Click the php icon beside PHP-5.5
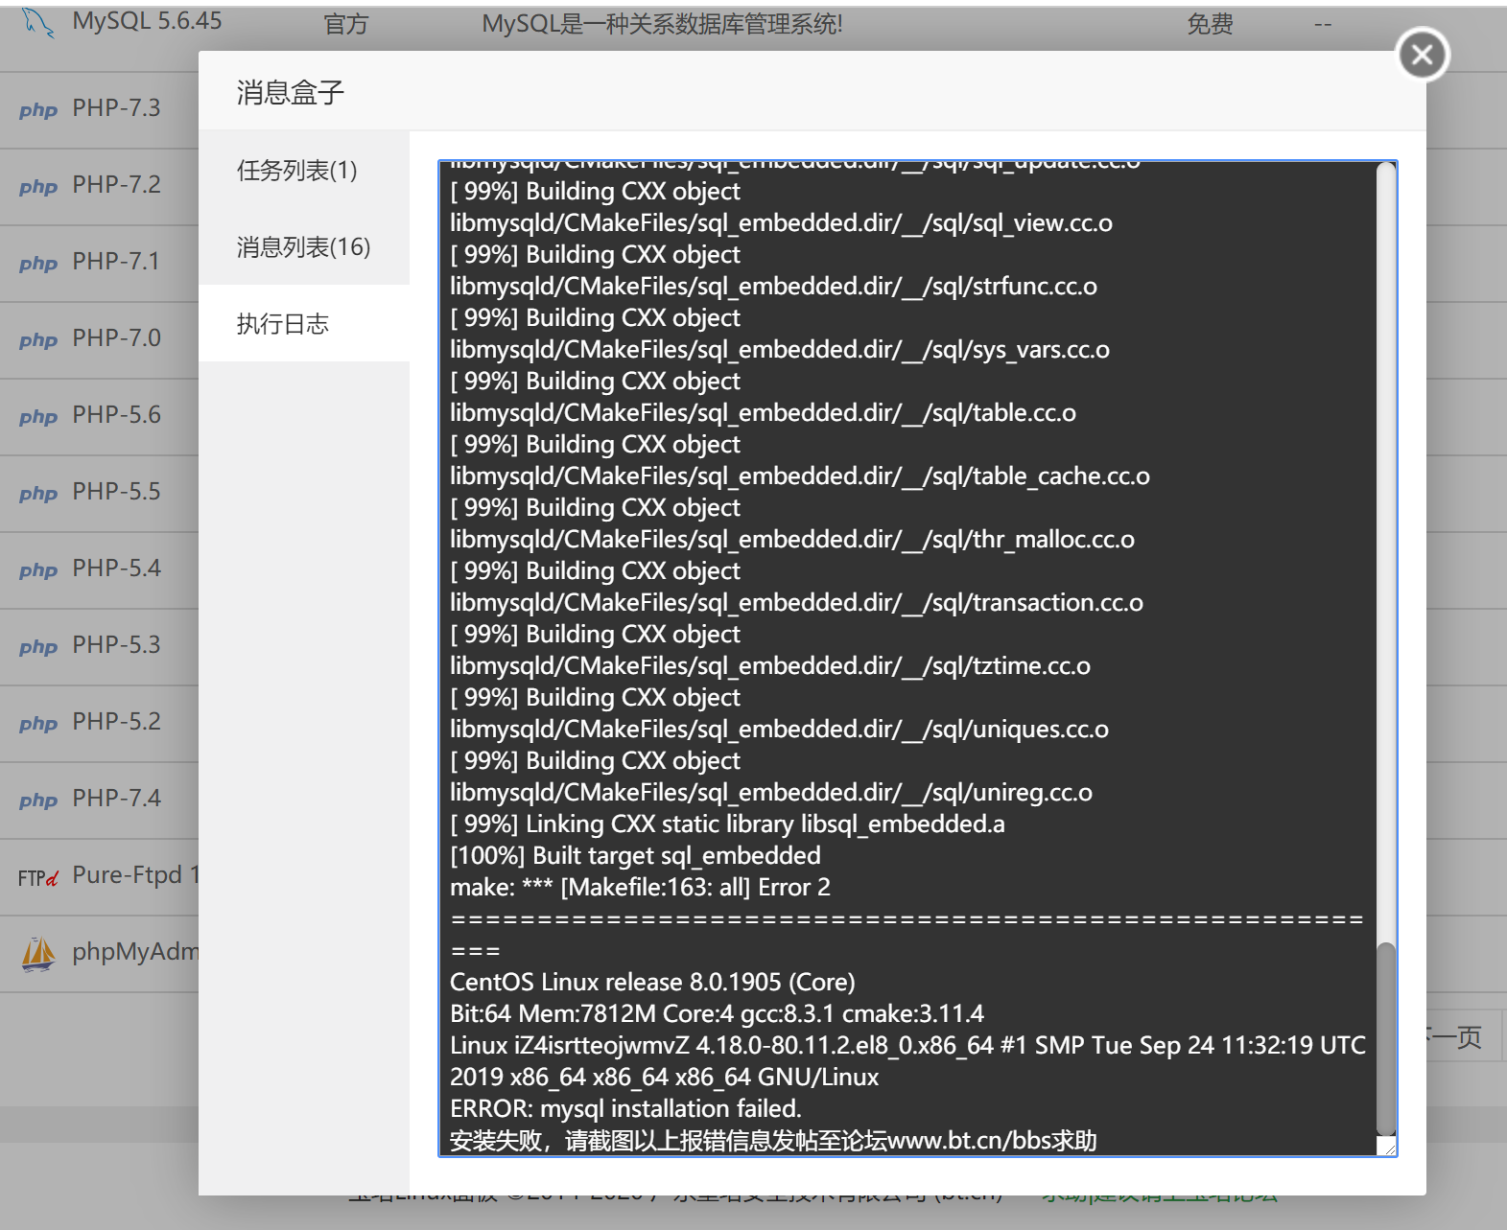 (x=38, y=494)
